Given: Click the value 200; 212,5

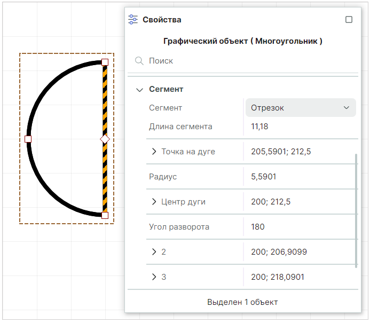Looking at the screenshot, I should (270, 202).
